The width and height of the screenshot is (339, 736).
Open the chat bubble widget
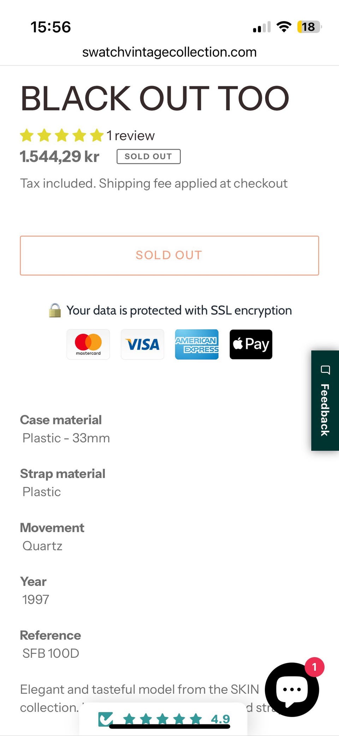click(292, 690)
